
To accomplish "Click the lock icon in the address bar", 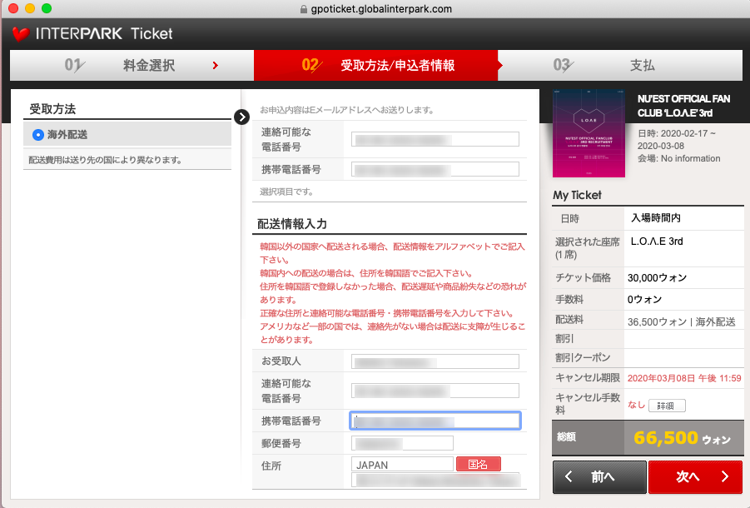I will (303, 9).
